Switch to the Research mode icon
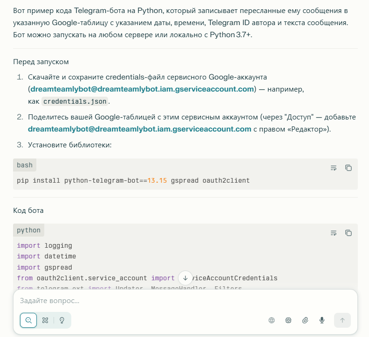The width and height of the screenshot is (369, 337). [45, 320]
